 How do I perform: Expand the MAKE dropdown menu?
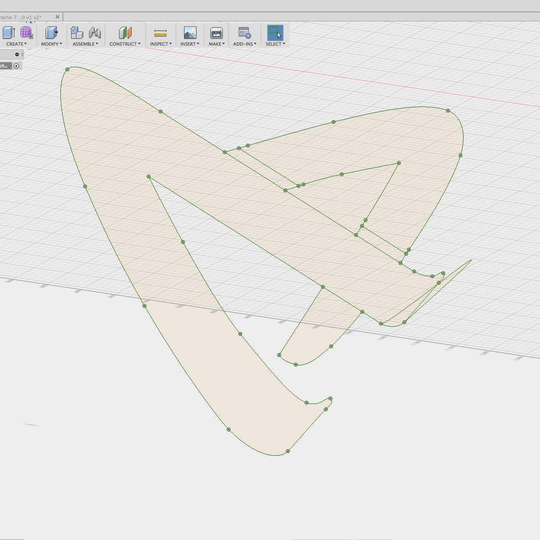click(217, 44)
